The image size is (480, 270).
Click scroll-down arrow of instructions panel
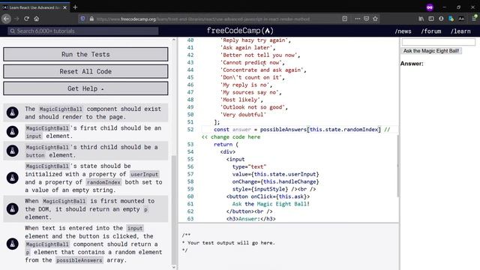174,267
